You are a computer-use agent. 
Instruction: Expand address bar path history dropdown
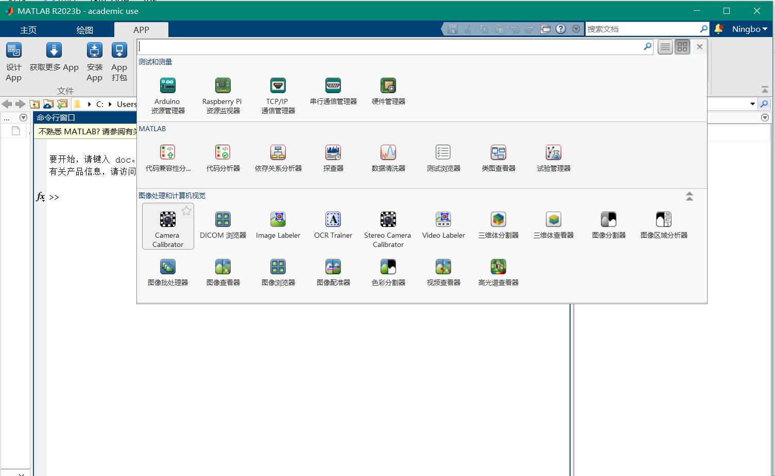click(x=752, y=104)
